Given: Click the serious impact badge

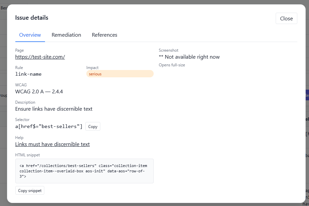Looking at the screenshot, I should click(x=120, y=74).
